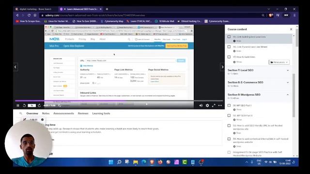
Task: Show hidden tray icons chevron
Action: [247, 162]
